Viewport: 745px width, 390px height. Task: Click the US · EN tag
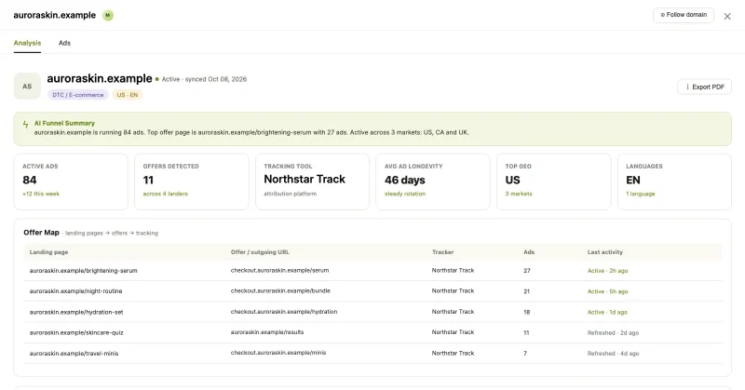pyautogui.click(x=128, y=95)
